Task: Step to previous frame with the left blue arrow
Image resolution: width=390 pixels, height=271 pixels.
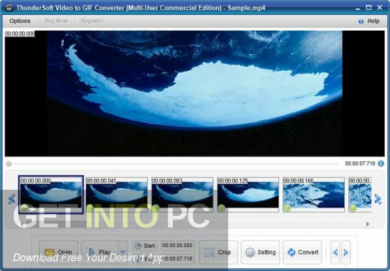Action: [335, 252]
